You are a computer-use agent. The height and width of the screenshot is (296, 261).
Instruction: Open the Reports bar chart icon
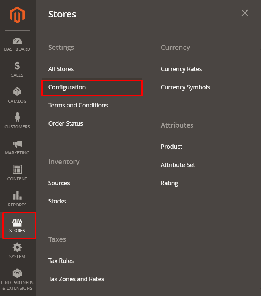pyautogui.click(x=17, y=196)
